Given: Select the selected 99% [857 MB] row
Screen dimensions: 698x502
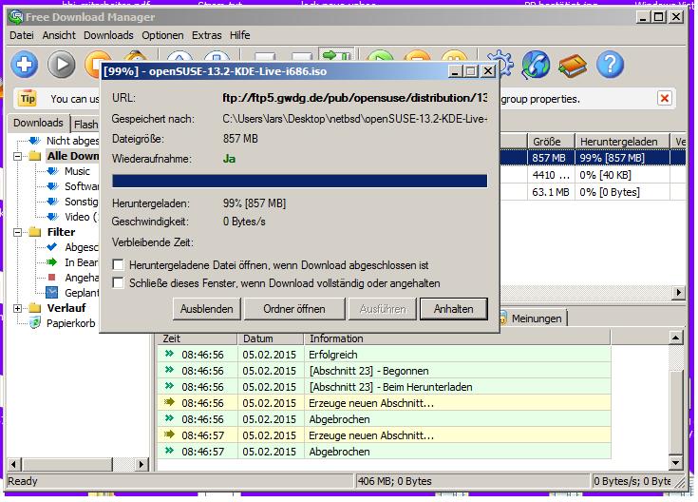Looking at the screenshot, I should point(593,158).
